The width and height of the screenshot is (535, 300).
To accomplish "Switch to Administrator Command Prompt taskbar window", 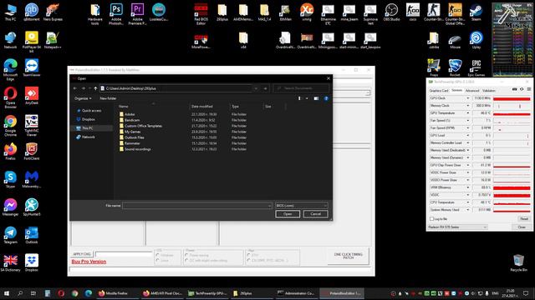I will [x=296, y=292].
